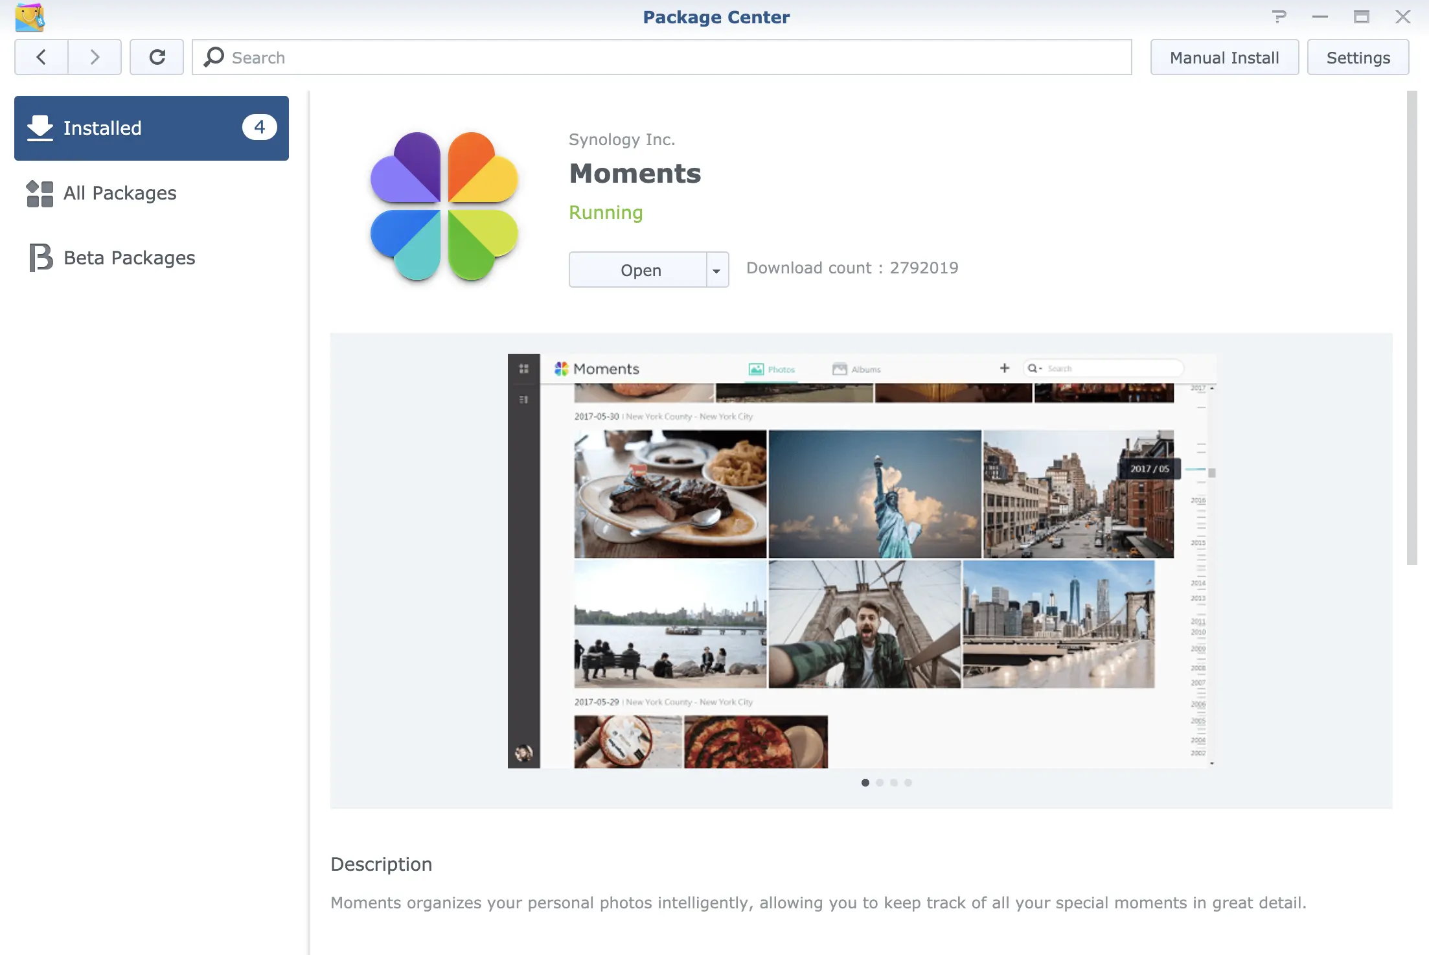
Task: Click the 'Synology Inc.' developer name
Action: [x=622, y=139]
